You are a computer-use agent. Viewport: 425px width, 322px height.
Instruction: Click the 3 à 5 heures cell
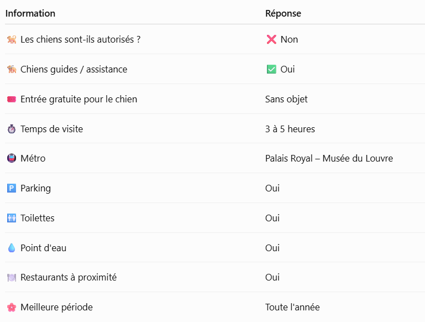click(290, 129)
